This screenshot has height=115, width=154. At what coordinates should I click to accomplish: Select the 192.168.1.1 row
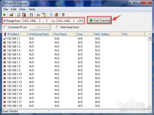[75, 39]
